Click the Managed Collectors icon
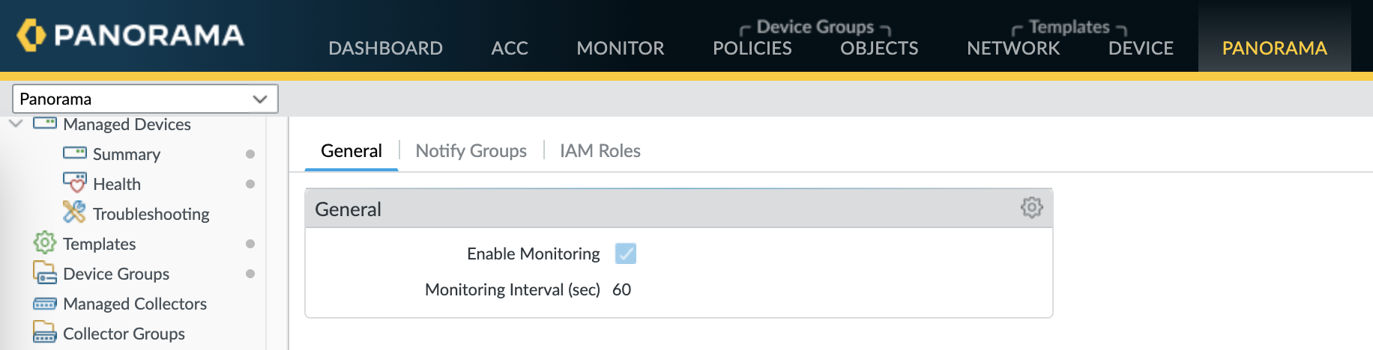This screenshot has height=350, width=1373. [45, 304]
